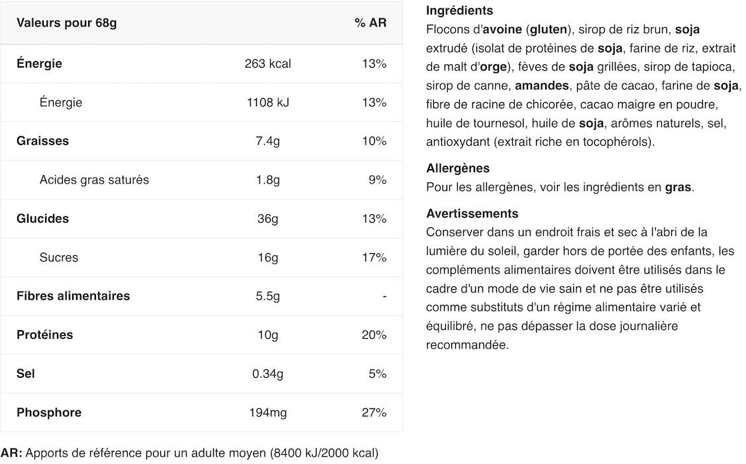Viewport: 746px width, 464px height.
Task: Click the 'Allergènes' heading
Action: pos(458,168)
